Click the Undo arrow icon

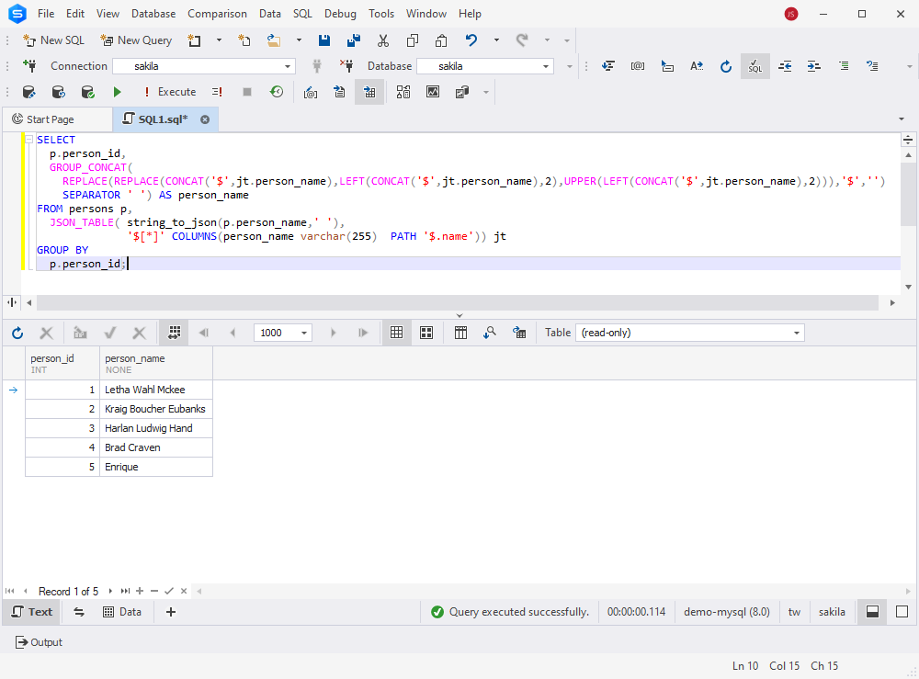click(x=471, y=40)
